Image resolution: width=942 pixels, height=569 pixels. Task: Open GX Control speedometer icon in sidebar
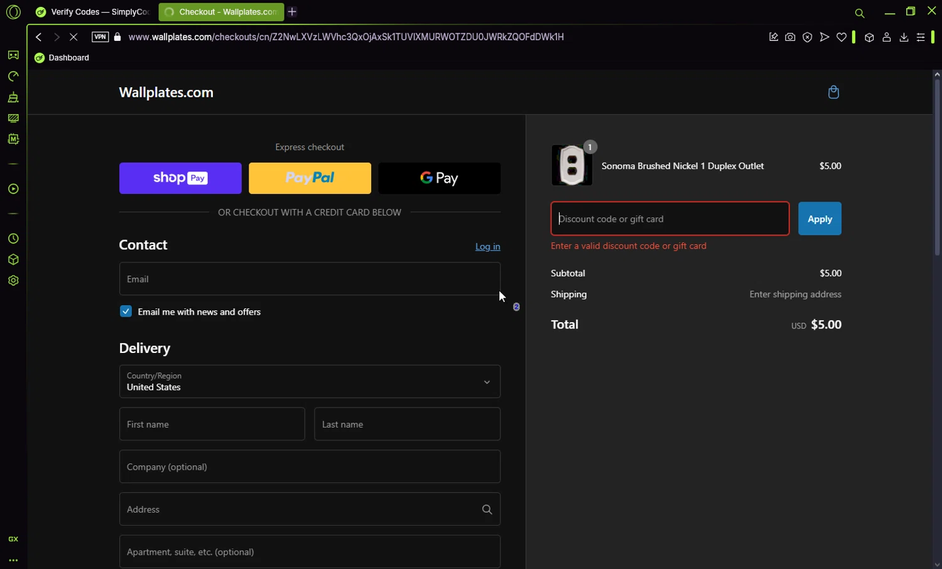13,76
